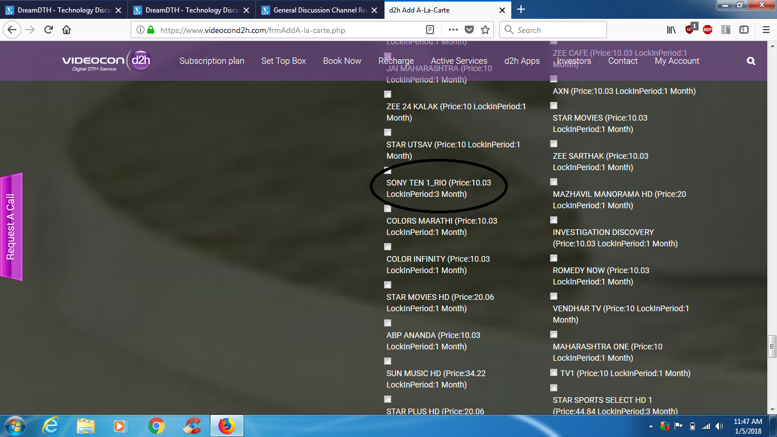Close the d2h Add A-La-Carte tab
Viewport: 777px width, 437px height.
pos(502,10)
